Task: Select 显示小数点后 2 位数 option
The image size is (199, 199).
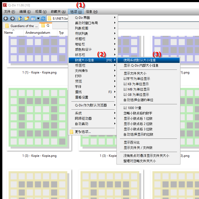Action: 148,124
